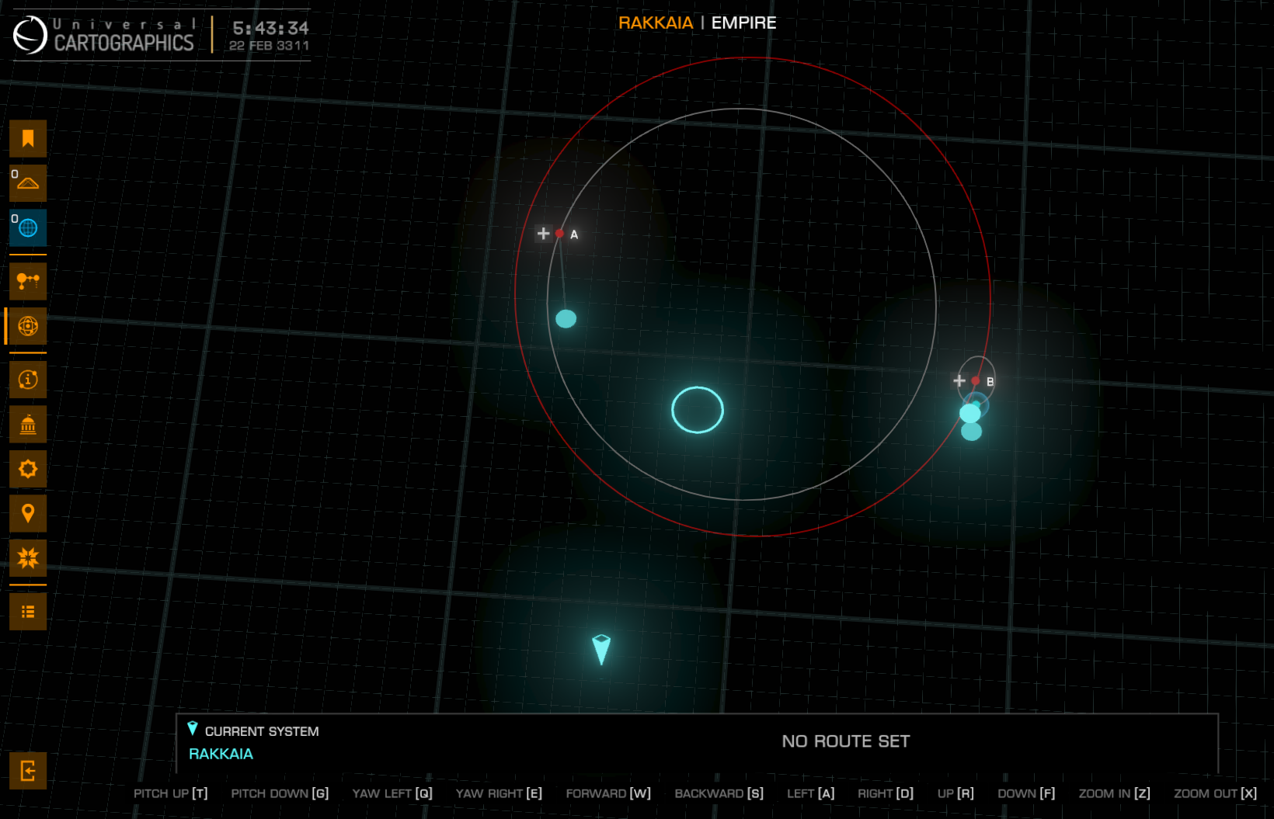Select the cyan planet below star A
The image size is (1274, 819).
pyautogui.click(x=566, y=318)
